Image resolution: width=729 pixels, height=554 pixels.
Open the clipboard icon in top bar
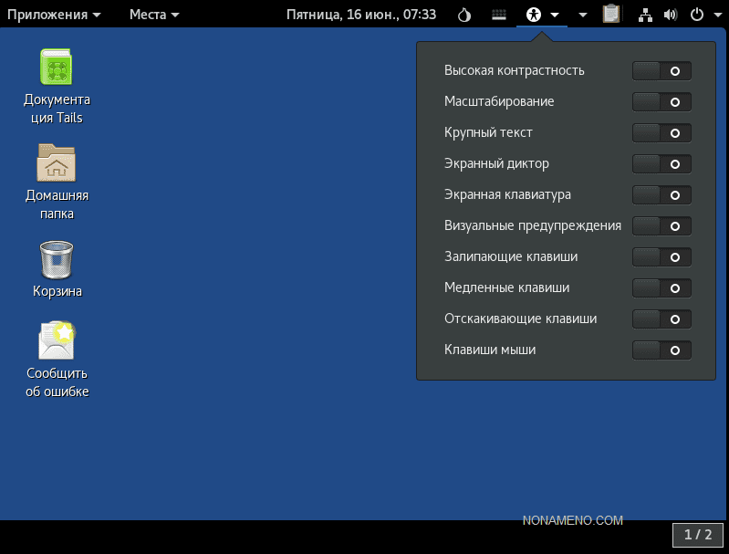611,15
